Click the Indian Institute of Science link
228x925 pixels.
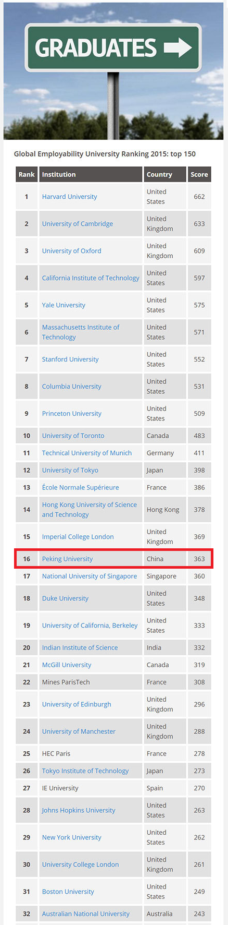80,647
